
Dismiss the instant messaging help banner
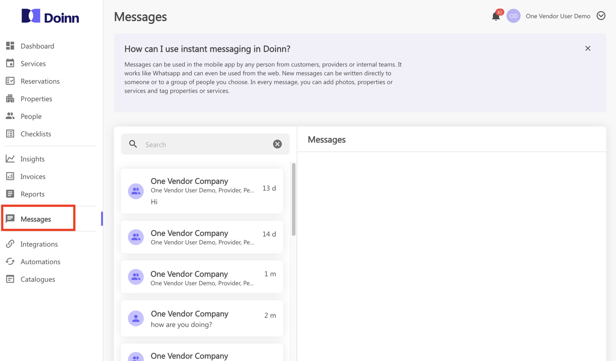pos(588,48)
